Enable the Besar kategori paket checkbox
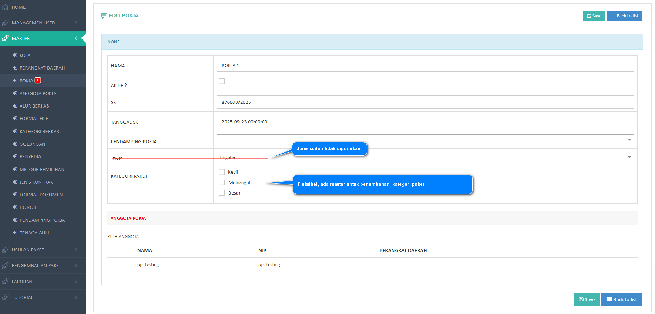 221,193
